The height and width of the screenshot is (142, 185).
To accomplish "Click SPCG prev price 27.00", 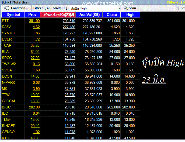I will (35, 58).
